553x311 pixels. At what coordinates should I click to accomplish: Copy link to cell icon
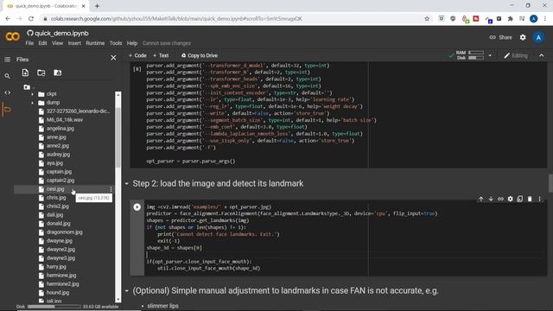(500, 200)
